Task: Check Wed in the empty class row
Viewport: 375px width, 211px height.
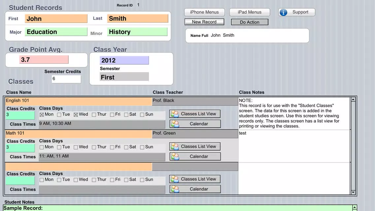Action: [x=76, y=180]
